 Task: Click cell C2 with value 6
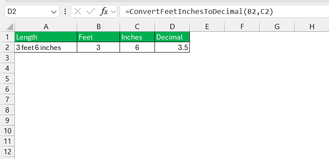pyautogui.click(x=137, y=47)
